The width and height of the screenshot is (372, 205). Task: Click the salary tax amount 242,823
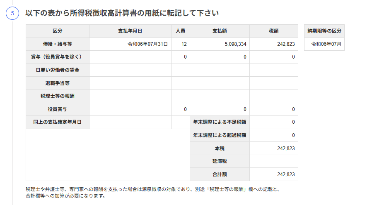(x=286, y=44)
